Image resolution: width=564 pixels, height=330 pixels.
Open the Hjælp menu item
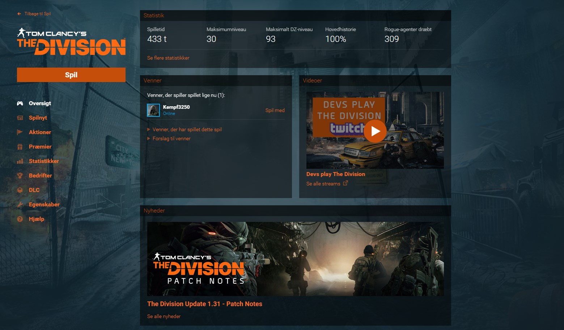[37, 219]
